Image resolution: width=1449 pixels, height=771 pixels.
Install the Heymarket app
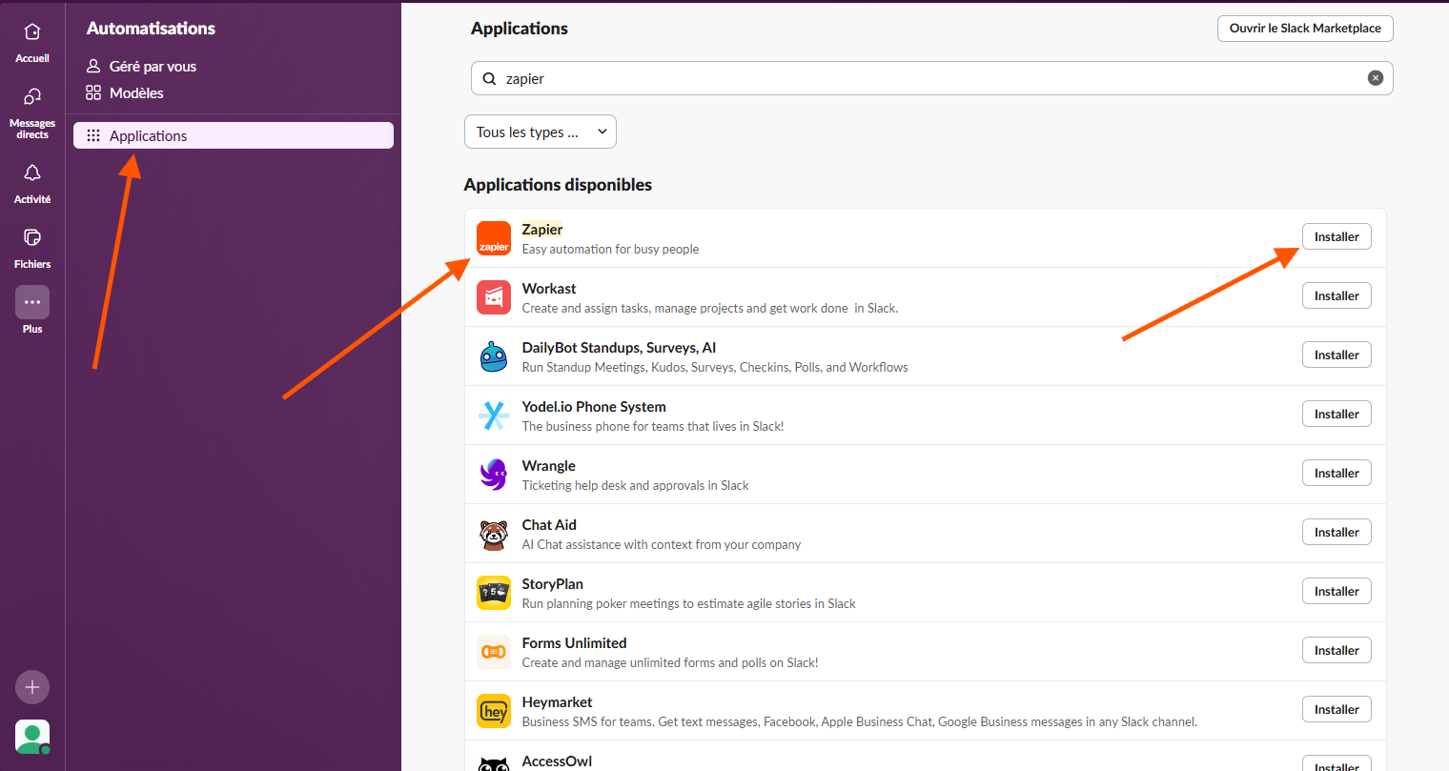point(1337,709)
